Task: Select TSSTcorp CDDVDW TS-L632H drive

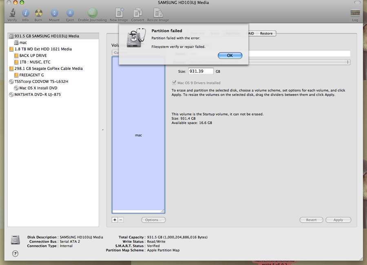Action: point(53,82)
